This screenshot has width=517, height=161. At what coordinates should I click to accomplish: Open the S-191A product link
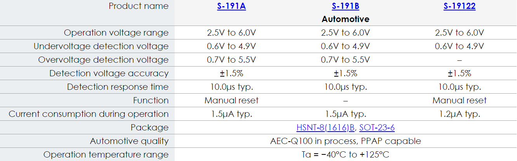point(231,6)
